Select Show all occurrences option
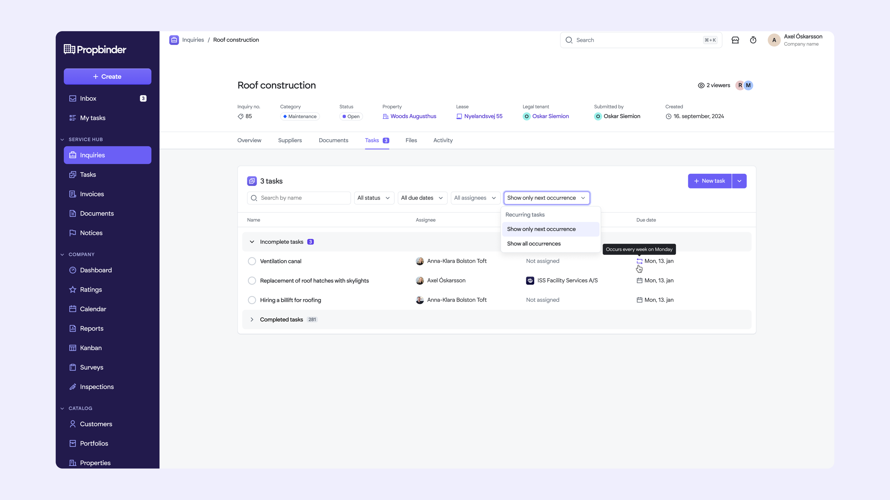Viewport: 890px width, 500px height. (x=551, y=244)
